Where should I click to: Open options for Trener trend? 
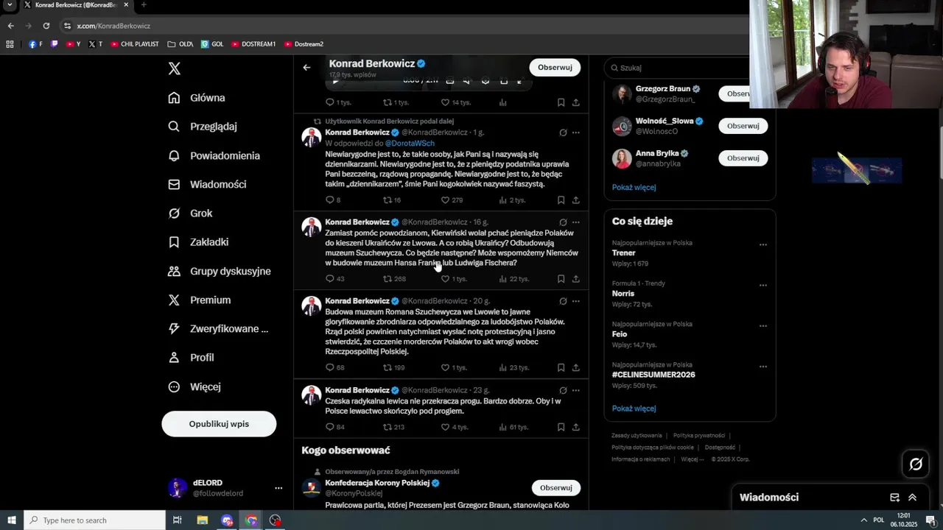[x=763, y=244]
